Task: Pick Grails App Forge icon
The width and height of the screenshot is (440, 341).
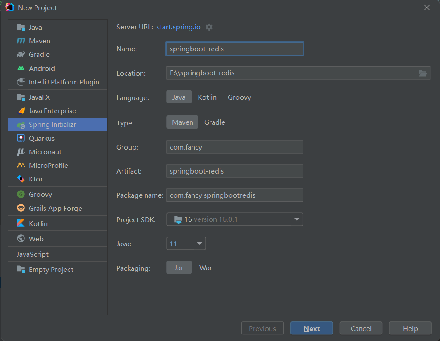Action: point(21,208)
